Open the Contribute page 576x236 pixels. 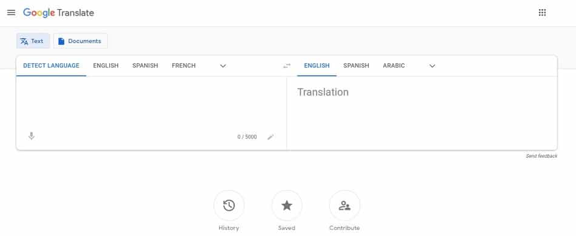[x=344, y=206]
